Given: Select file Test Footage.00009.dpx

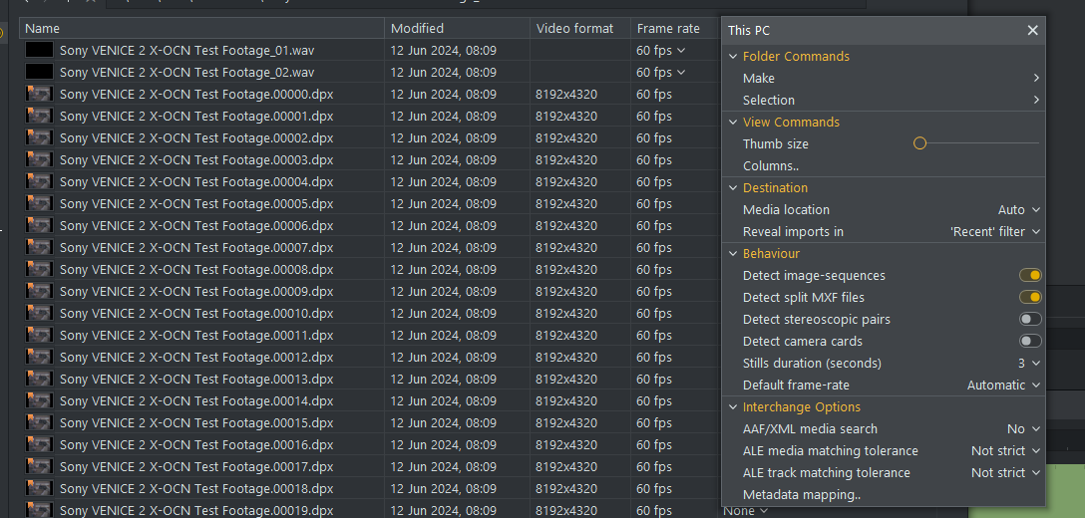Looking at the screenshot, I should click(196, 291).
